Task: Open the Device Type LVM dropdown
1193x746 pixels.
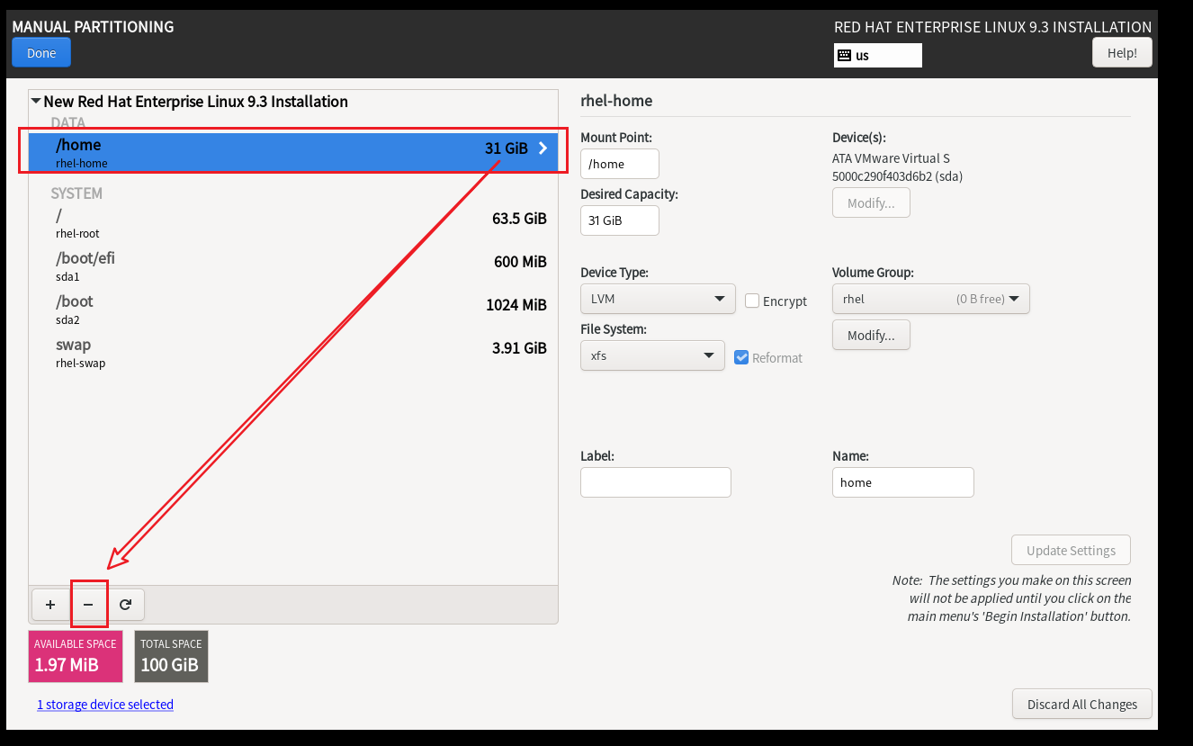Action: pos(658,299)
